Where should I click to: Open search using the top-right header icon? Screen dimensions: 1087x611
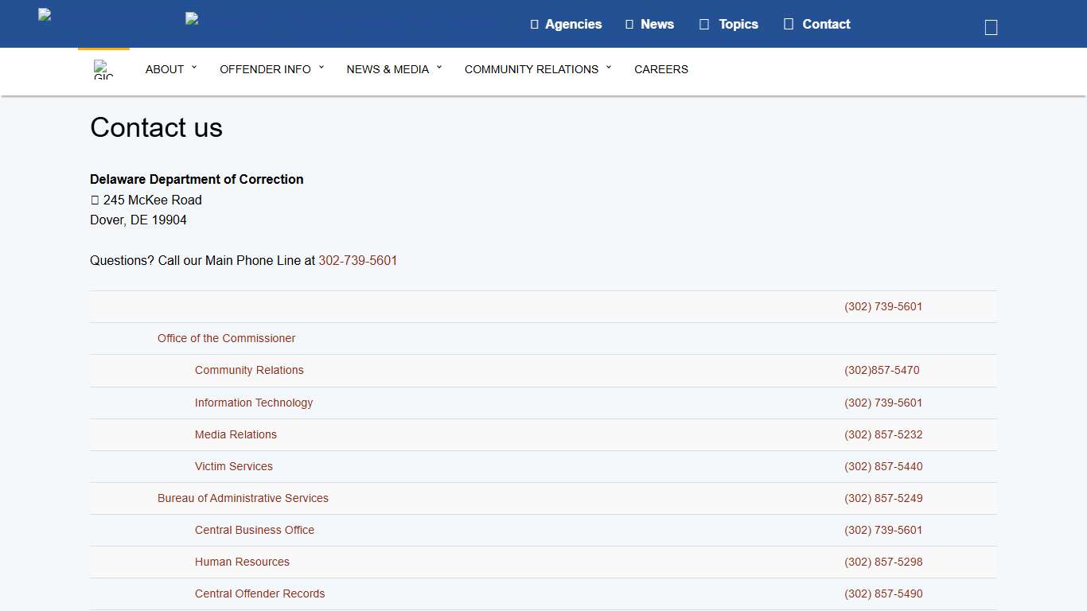point(991,28)
